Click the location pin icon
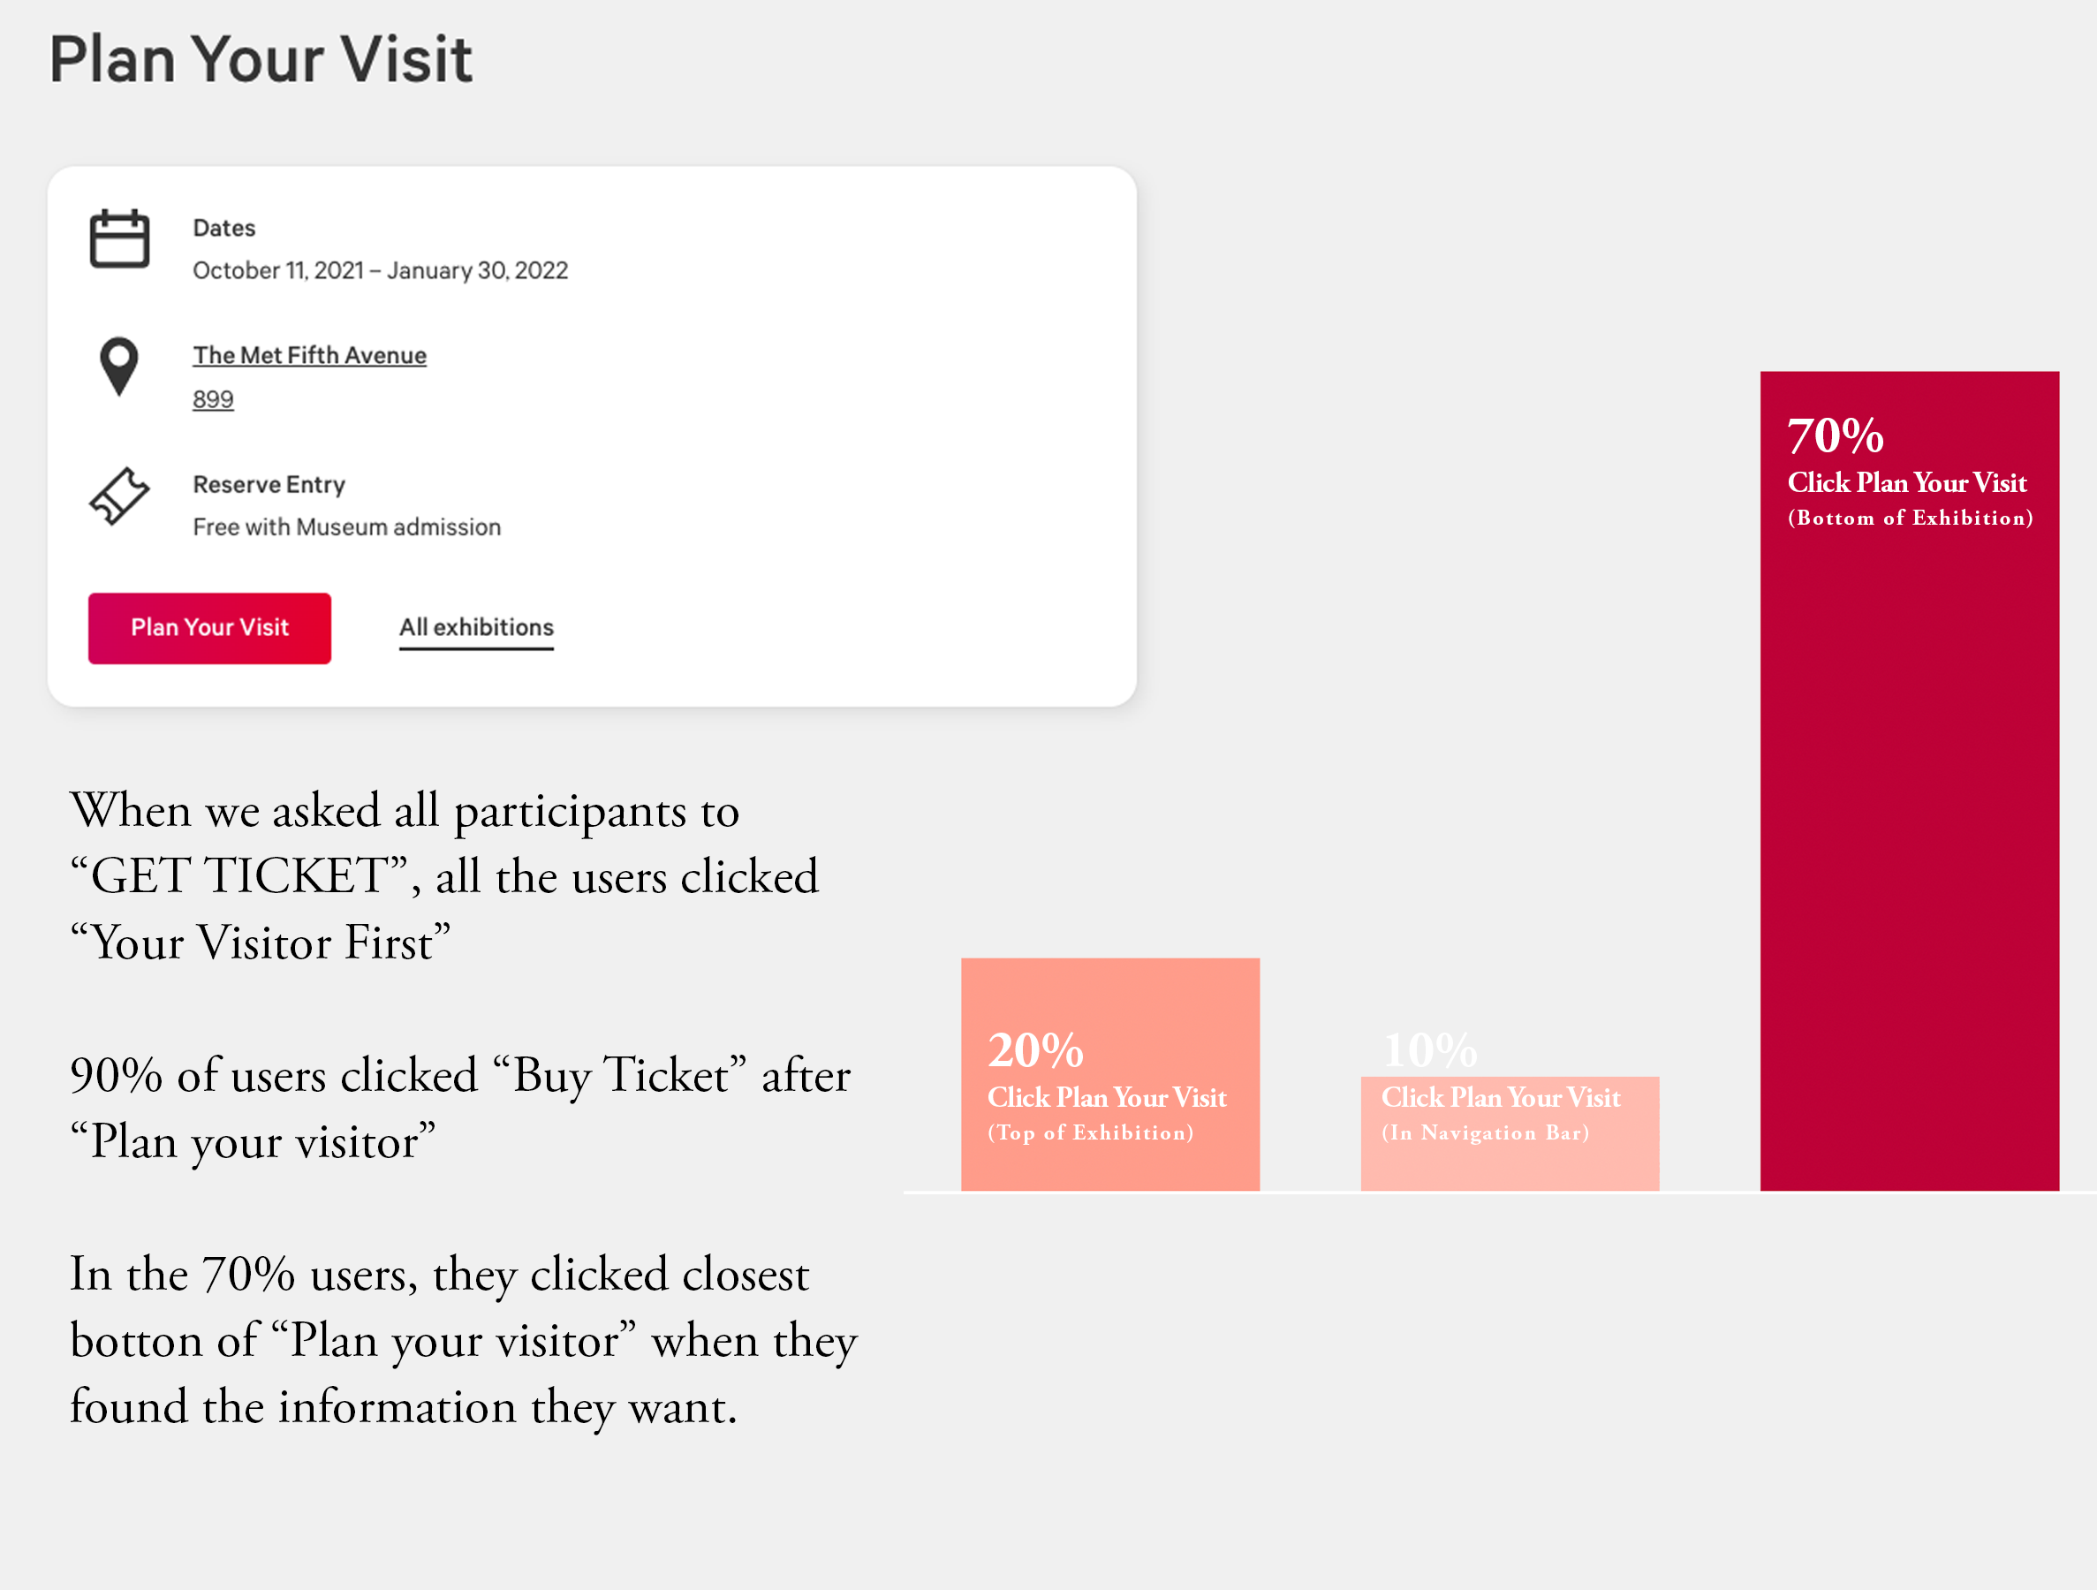The image size is (2097, 1590). click(119, 366)
